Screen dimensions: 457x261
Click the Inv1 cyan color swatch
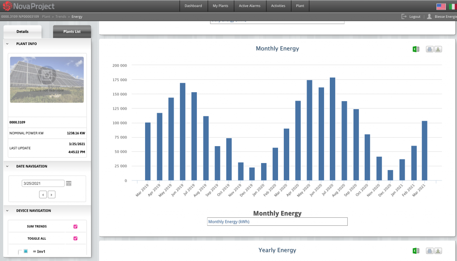(x=25, y=251)
